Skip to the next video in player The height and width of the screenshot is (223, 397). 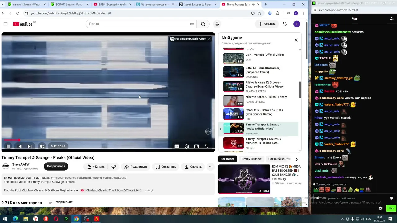(x=29, y=146)
